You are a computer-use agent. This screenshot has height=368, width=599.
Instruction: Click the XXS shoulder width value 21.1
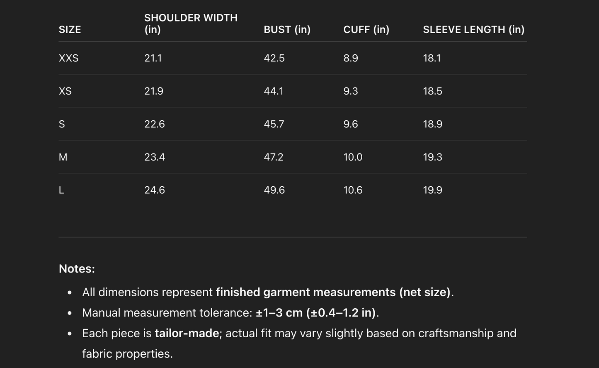153,58
